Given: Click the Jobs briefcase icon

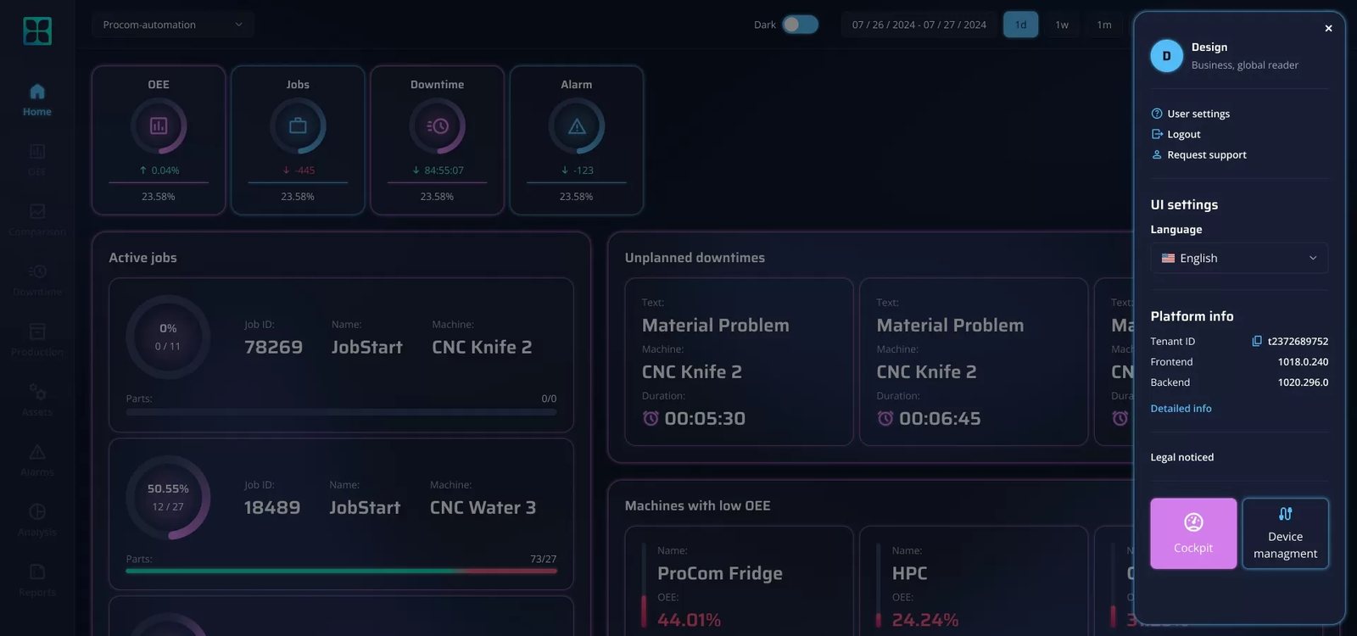Looking at the screenshot, I should (x=298, y=126).
